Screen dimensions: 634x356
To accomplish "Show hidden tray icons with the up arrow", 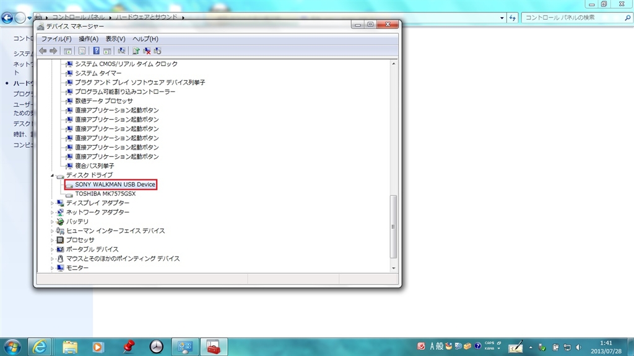I will (x=531, y=347).
